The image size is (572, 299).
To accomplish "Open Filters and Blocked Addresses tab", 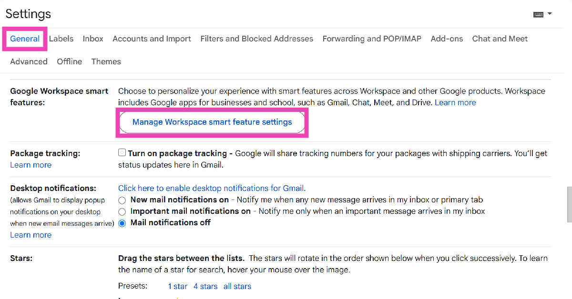I will click(x=256, y=39).
